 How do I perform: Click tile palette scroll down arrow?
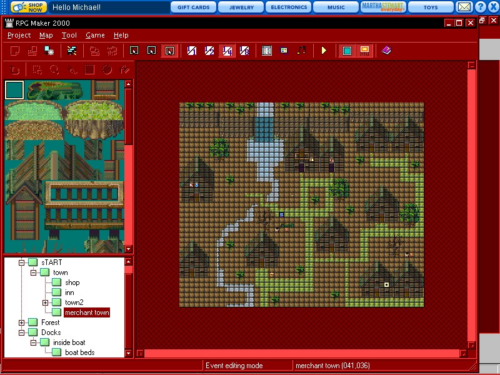(x=129, y=249)
